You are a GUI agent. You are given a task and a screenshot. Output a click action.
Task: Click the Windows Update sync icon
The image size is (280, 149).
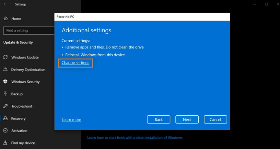click(6, 57)
